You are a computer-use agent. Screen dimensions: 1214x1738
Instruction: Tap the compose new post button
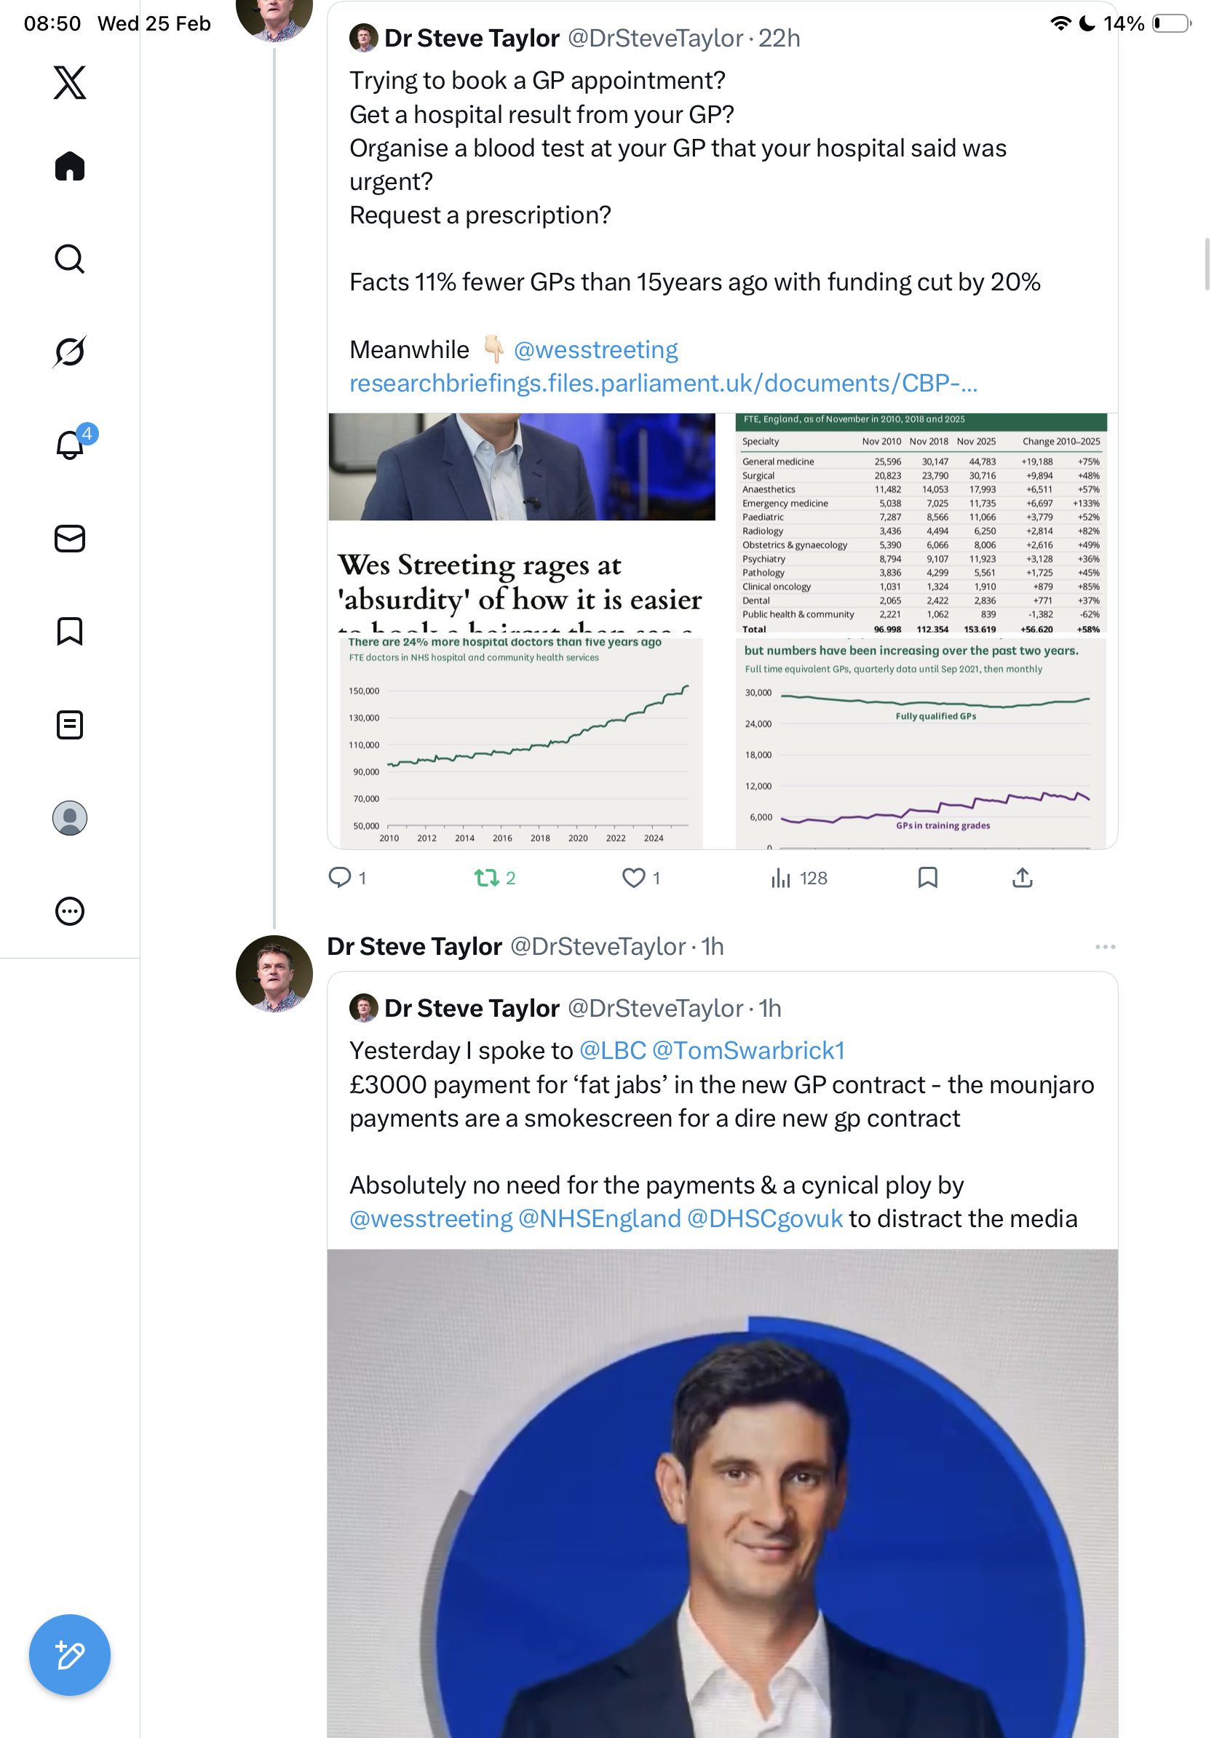point(70,1655)
